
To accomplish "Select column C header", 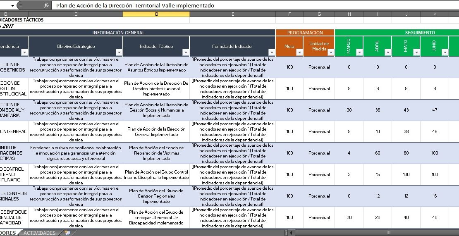I will point(76,14).
